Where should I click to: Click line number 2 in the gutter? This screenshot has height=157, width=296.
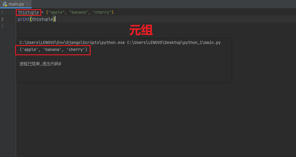[2, 19]
